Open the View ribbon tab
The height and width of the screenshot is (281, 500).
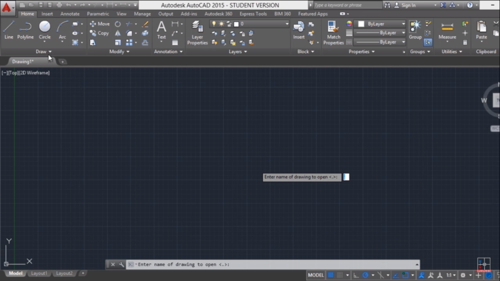coord(121,14)
